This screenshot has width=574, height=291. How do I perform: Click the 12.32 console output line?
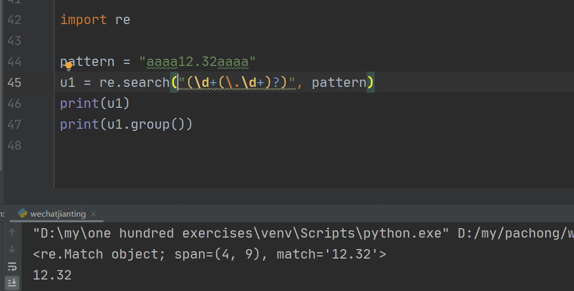point(52,275)
